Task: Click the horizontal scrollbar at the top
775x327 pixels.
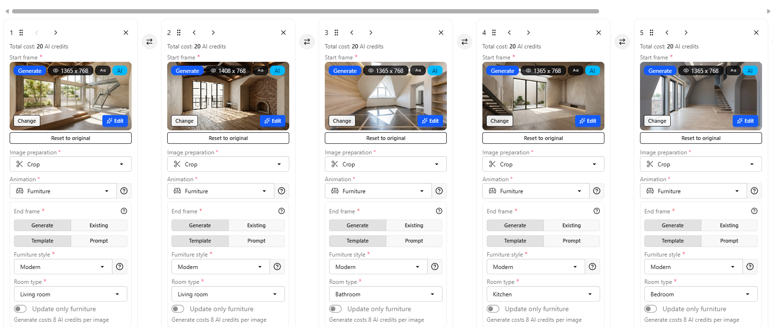Action: (x=306, y=11)
